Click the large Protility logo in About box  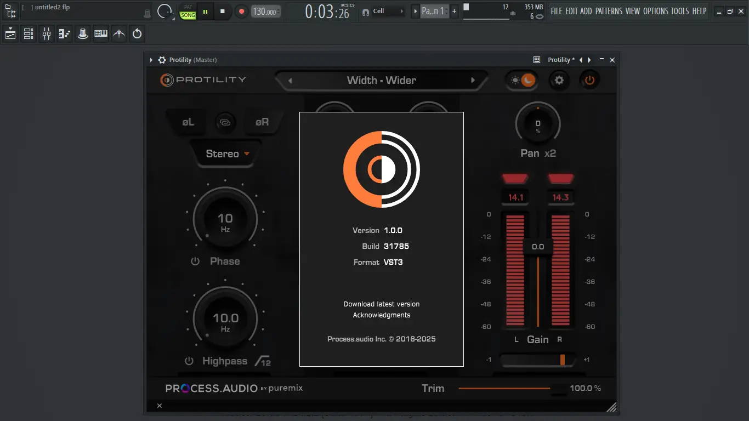[x=382, y=169]
